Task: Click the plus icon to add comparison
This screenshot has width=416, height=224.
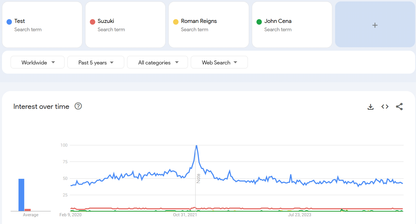Action: tap(375, 25)
